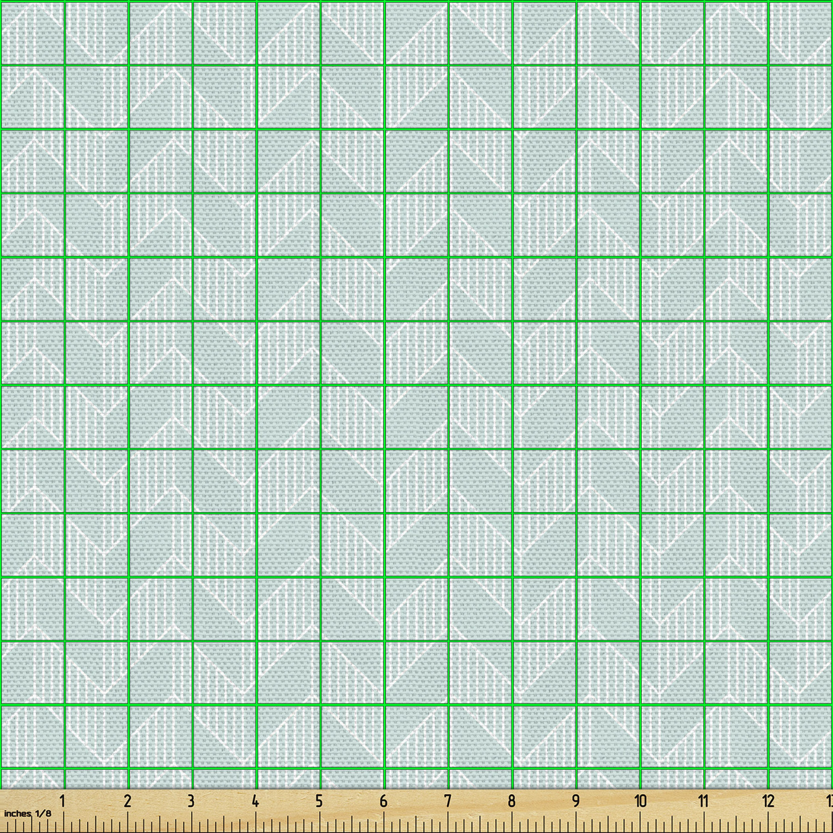Click the ruler number "7"
This screenshot has width=833, height=833.
(448, 801)
